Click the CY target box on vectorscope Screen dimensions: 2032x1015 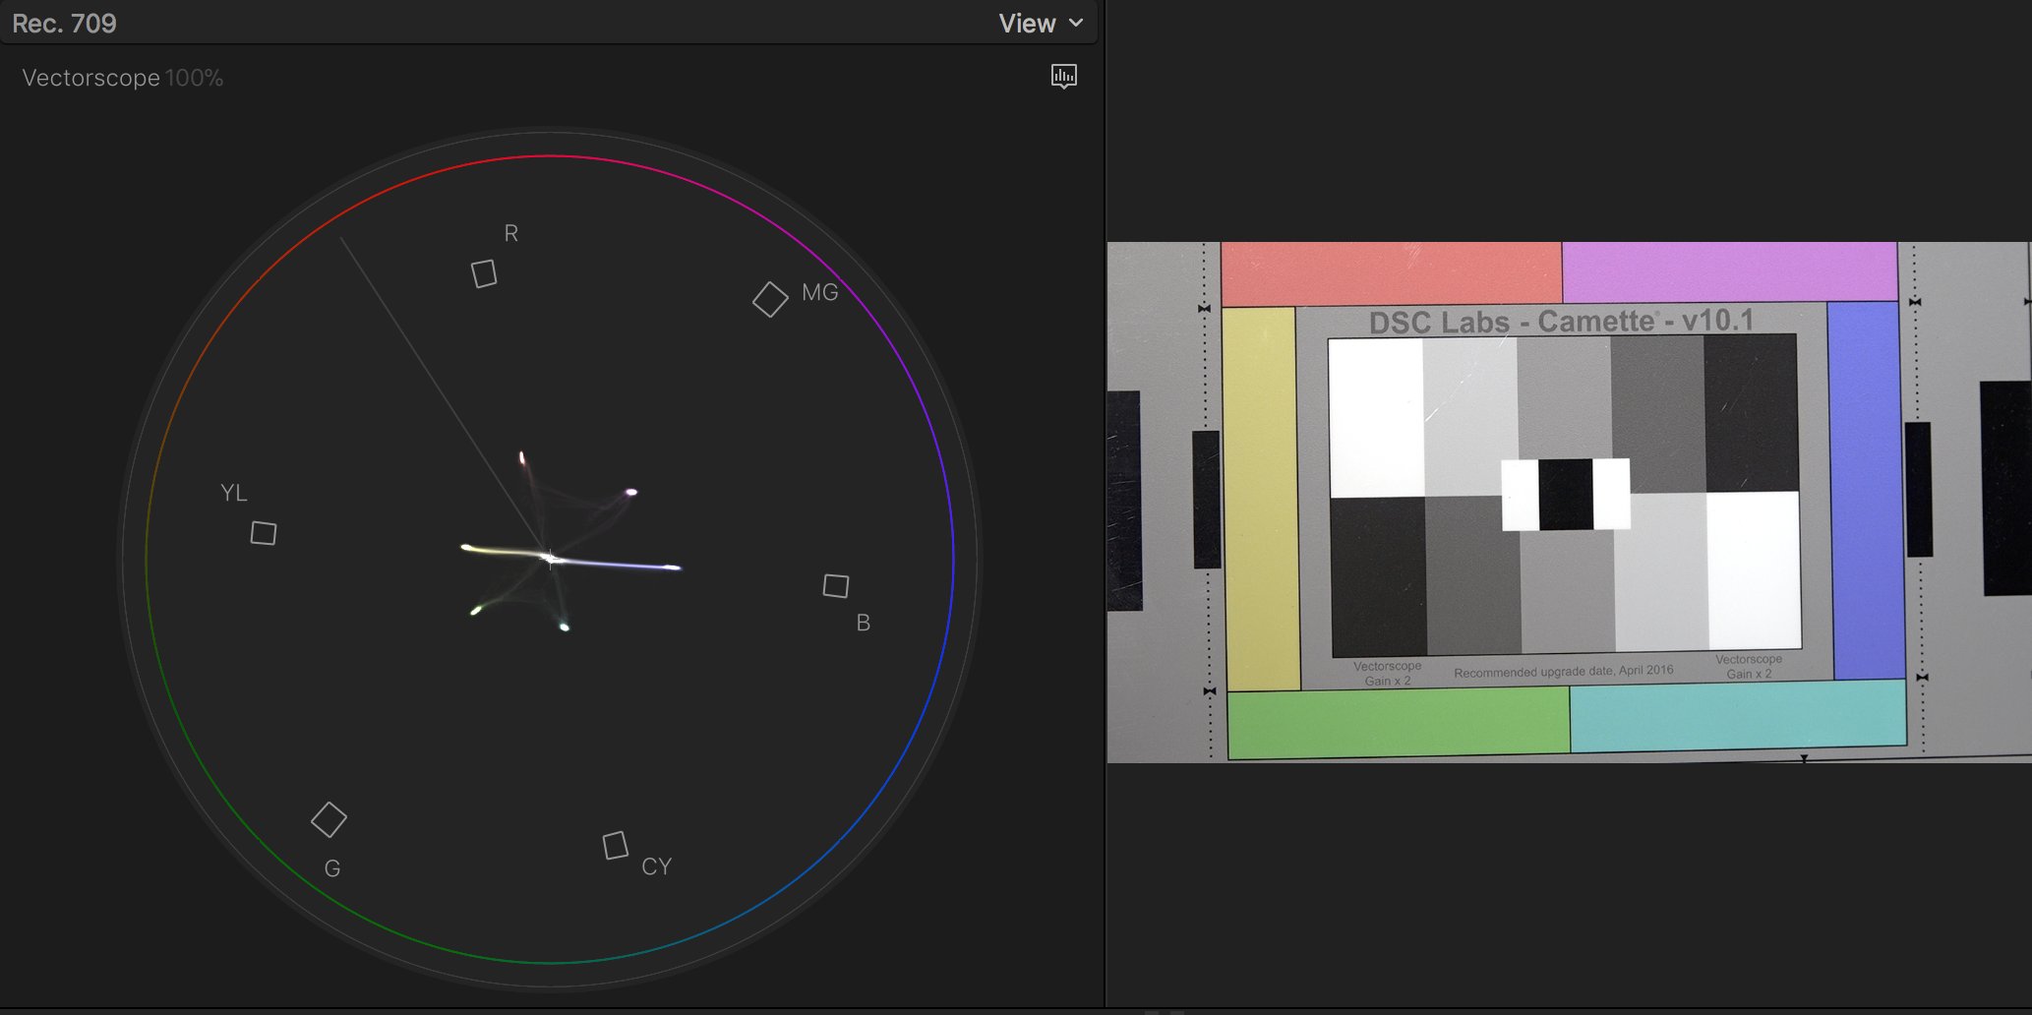pyautogui.click(x=616, y=846)
